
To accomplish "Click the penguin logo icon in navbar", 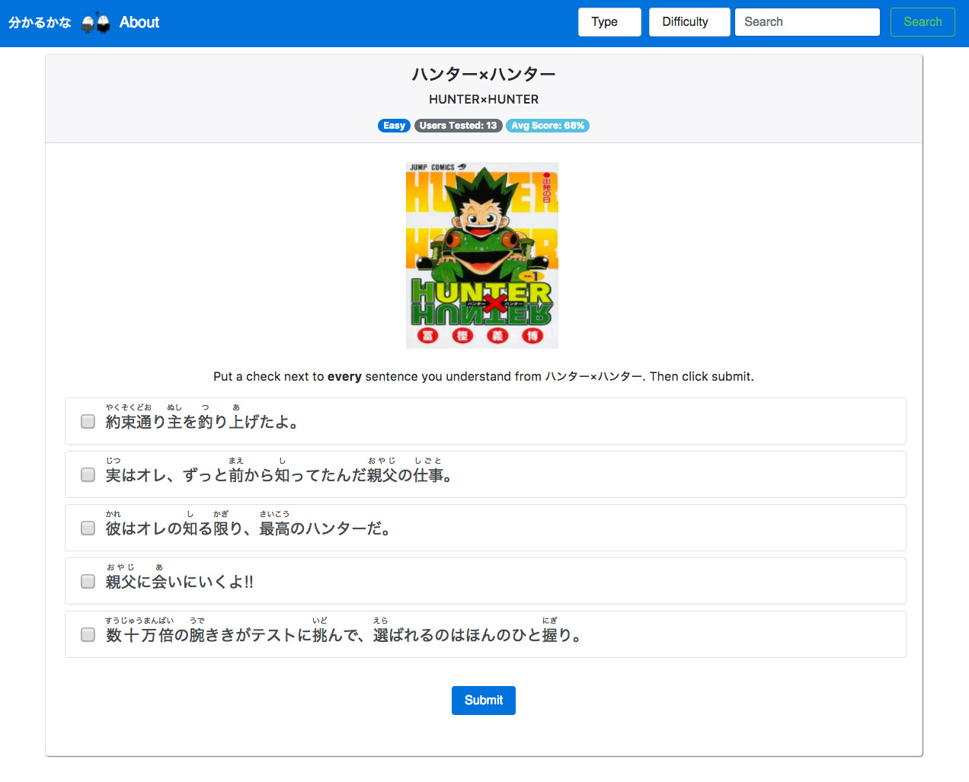I will (x=96, y=23).
